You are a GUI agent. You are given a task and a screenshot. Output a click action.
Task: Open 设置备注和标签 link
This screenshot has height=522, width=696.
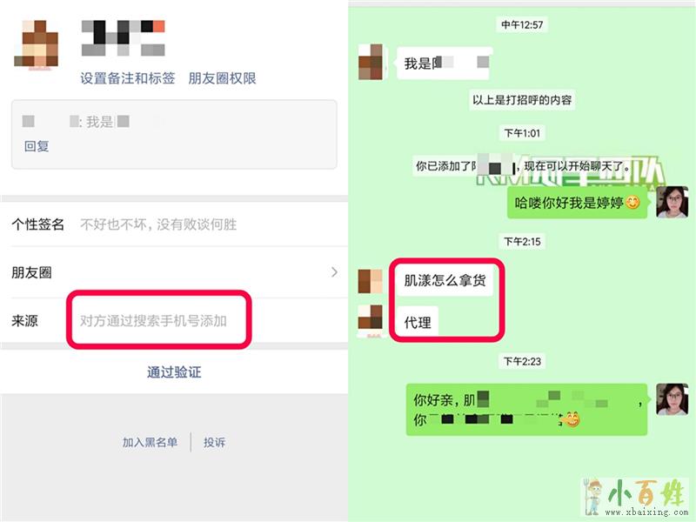(127, 78)
